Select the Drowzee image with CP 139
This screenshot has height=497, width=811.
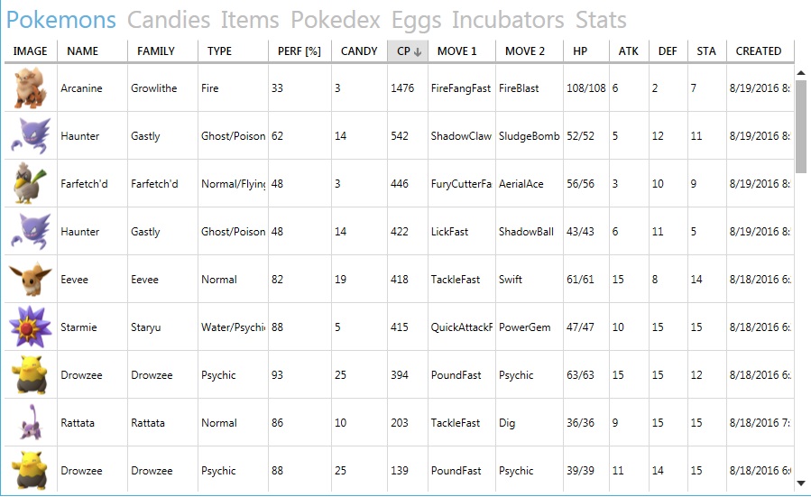[31, 471]
